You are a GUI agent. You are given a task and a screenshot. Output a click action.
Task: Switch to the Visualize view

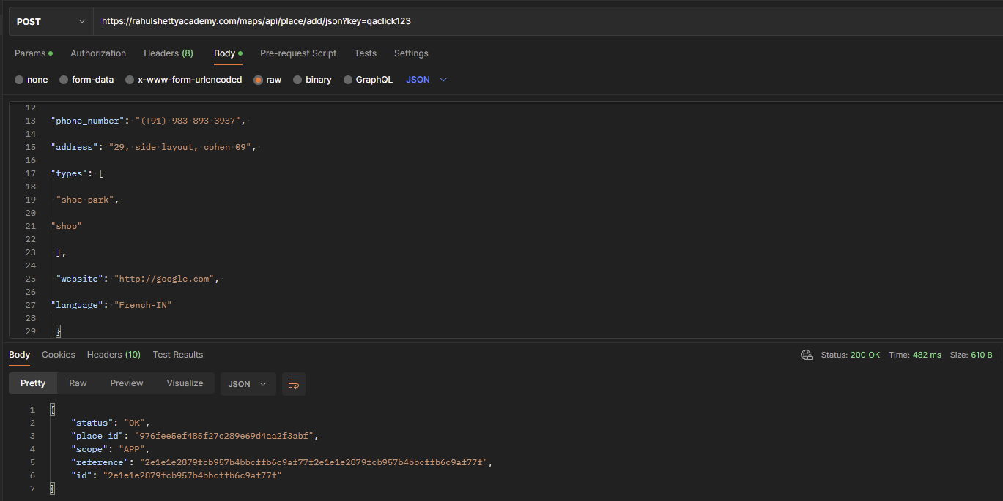(185, 383)
